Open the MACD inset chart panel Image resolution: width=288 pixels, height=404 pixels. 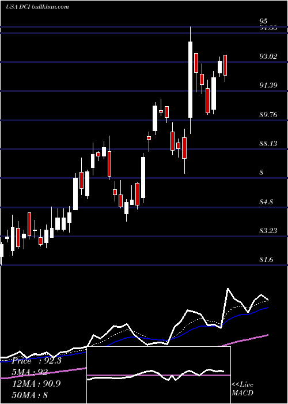158,375
